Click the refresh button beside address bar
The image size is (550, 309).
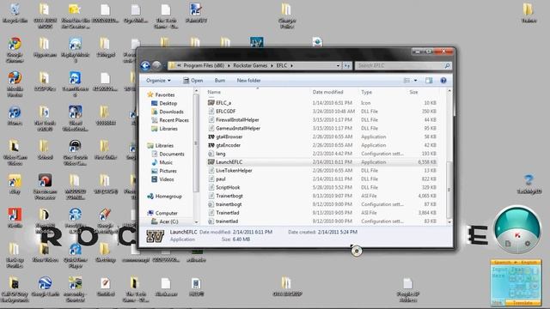click(346, 65)
